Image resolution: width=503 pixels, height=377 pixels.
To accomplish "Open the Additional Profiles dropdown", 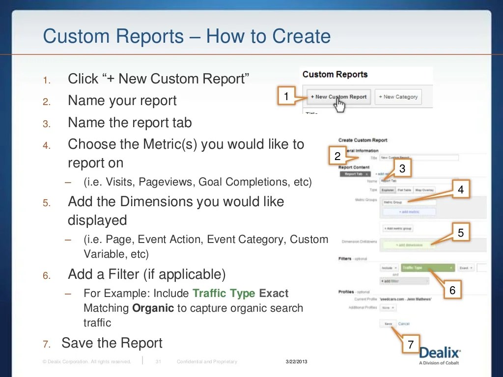I will [x=388, y=308].
